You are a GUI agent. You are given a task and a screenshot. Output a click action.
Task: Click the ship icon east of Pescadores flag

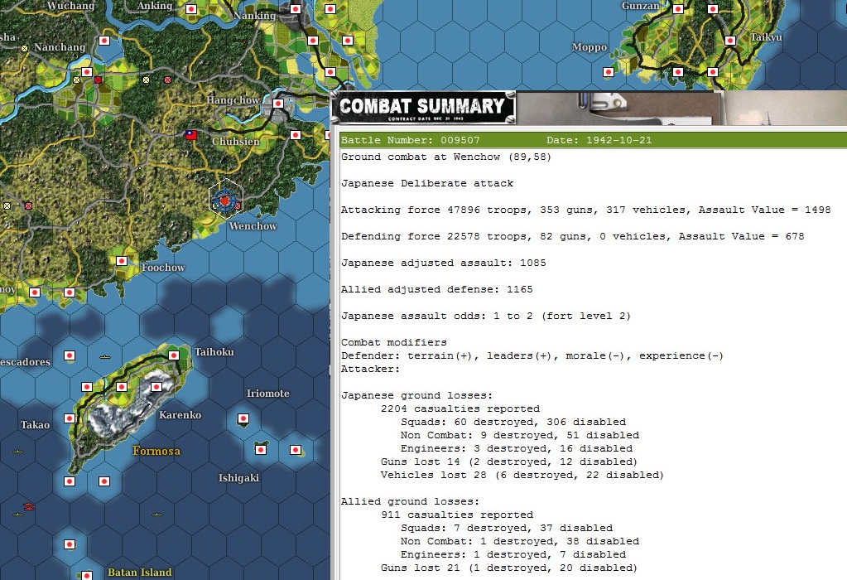[x=105, y=357]
